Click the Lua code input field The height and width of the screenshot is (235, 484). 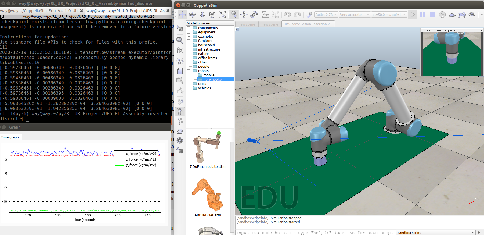[x=315, y=233]
